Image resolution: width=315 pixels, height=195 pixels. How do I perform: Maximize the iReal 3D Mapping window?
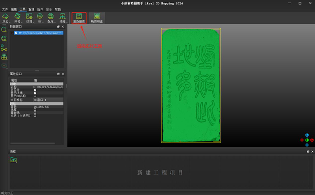300,3
